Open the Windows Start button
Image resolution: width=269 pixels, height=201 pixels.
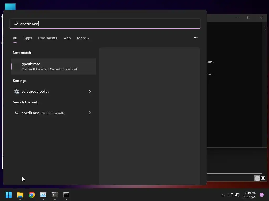[x=9, y=195]
